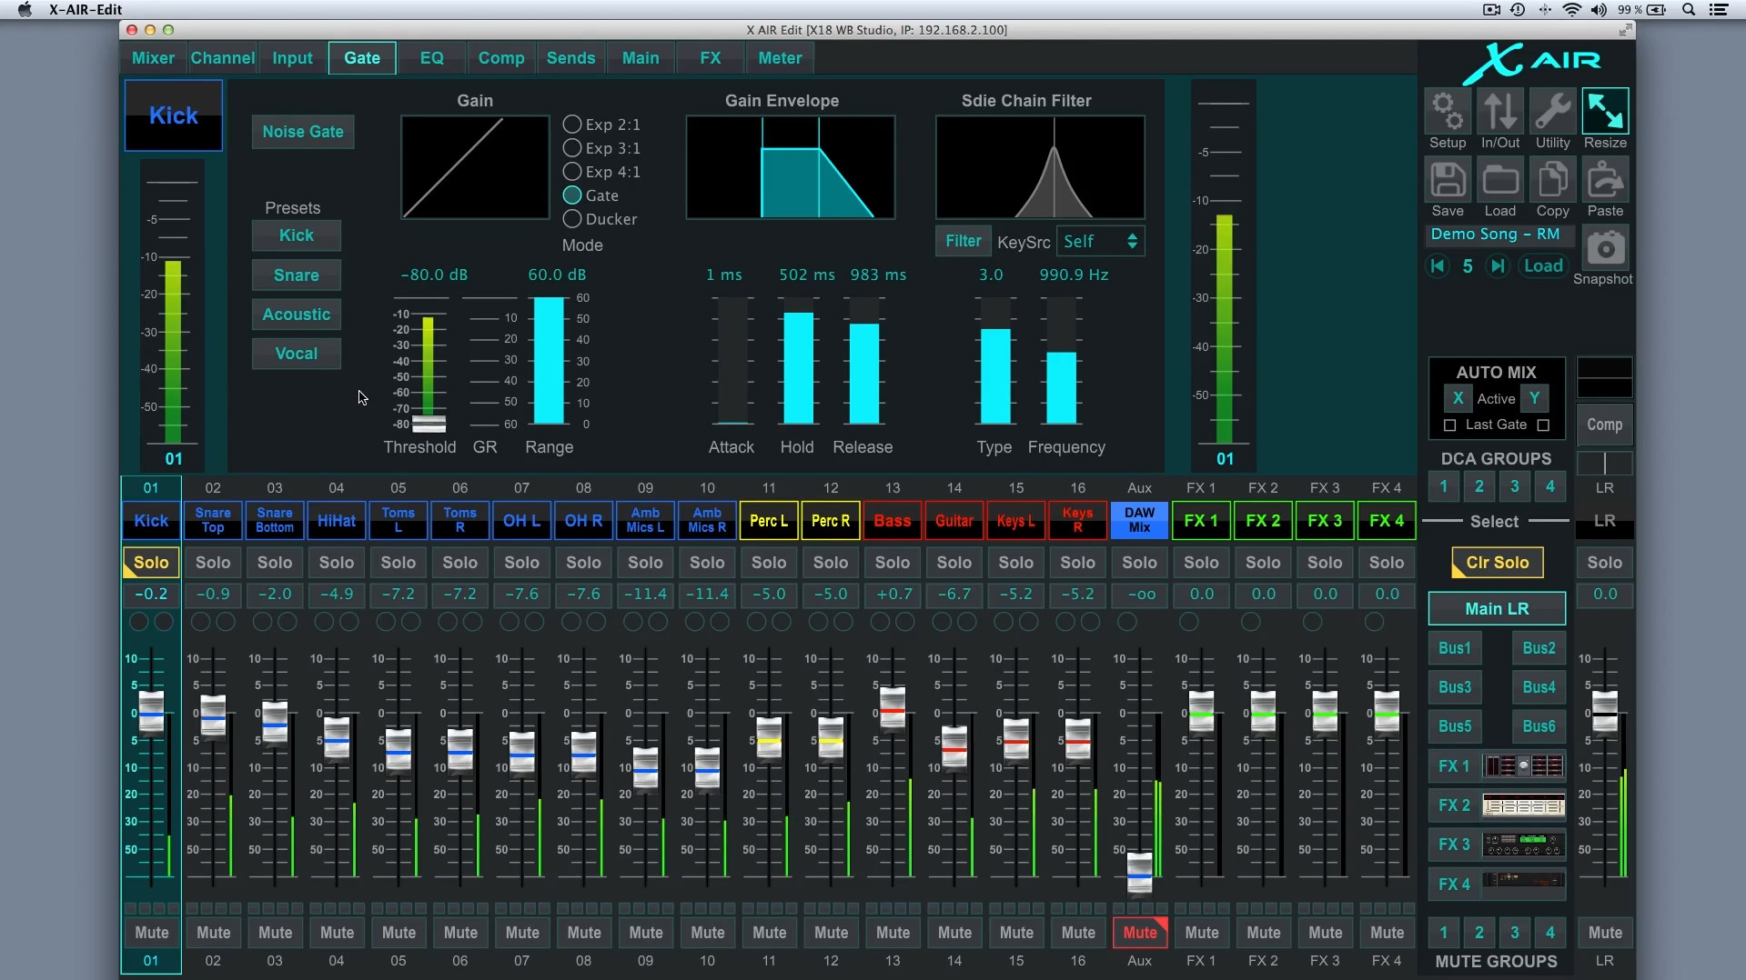Select DCA group 3
Image resolution: width=1746 pixels, height=980 pixels.
pyautogui.click(x=1515, y=485)
